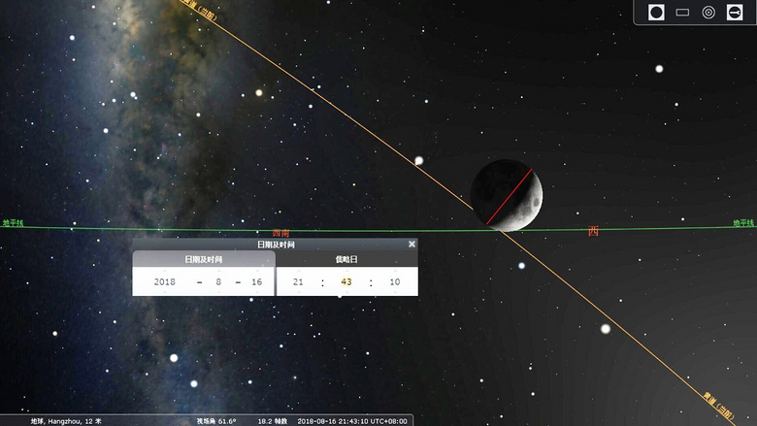Click the right green 地平线 label
The height and width of the screenshot is (426, 757).
(x=743, y=223)
